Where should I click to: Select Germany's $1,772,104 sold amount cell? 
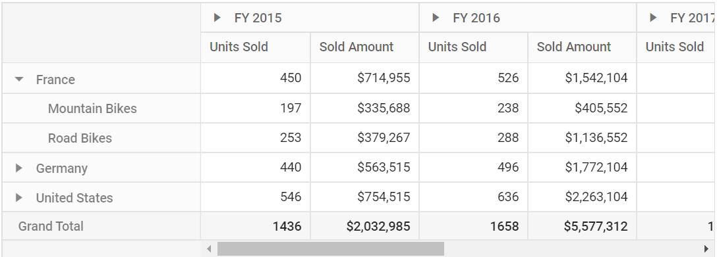click(583, 168)
